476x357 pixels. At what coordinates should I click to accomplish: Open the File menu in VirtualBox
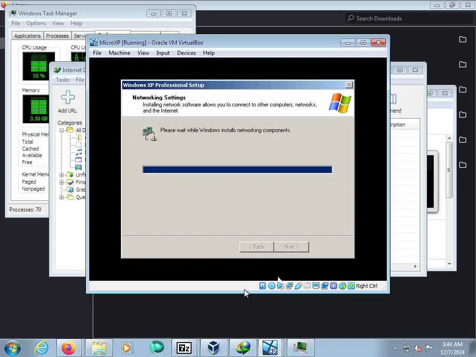click(x=97, y=53)
